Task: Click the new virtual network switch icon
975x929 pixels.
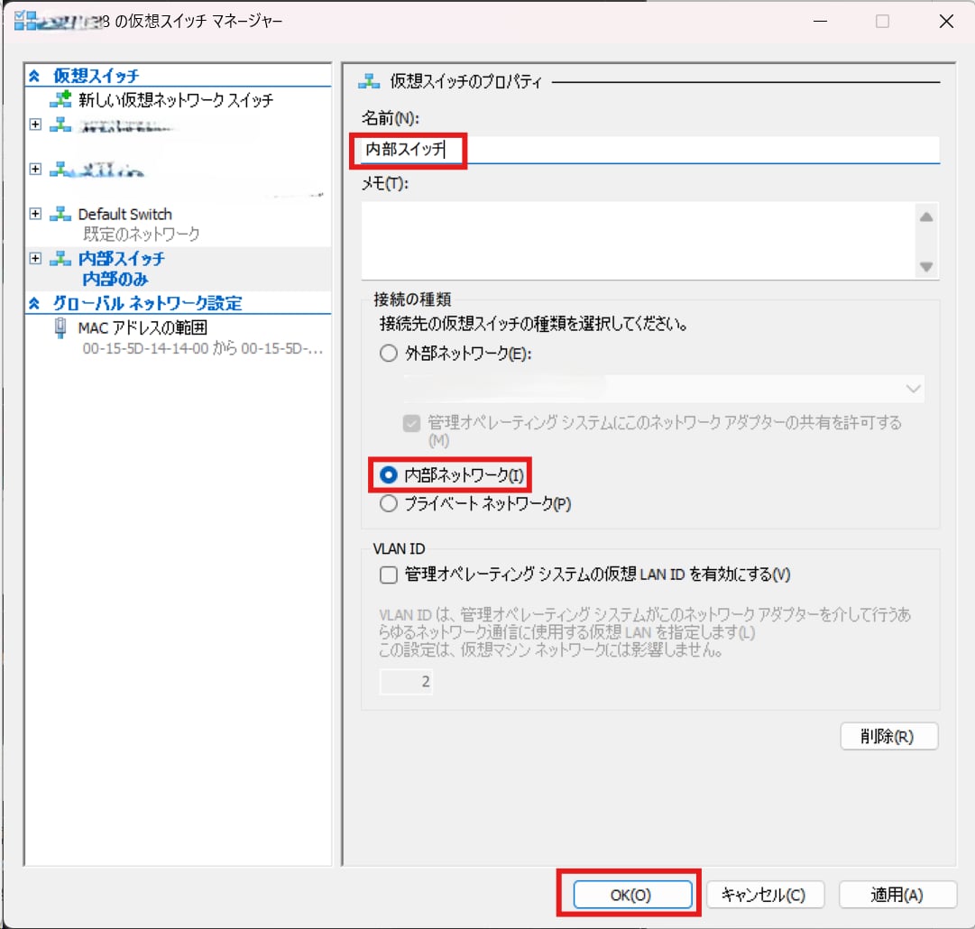Action: (x=60, y=100)
